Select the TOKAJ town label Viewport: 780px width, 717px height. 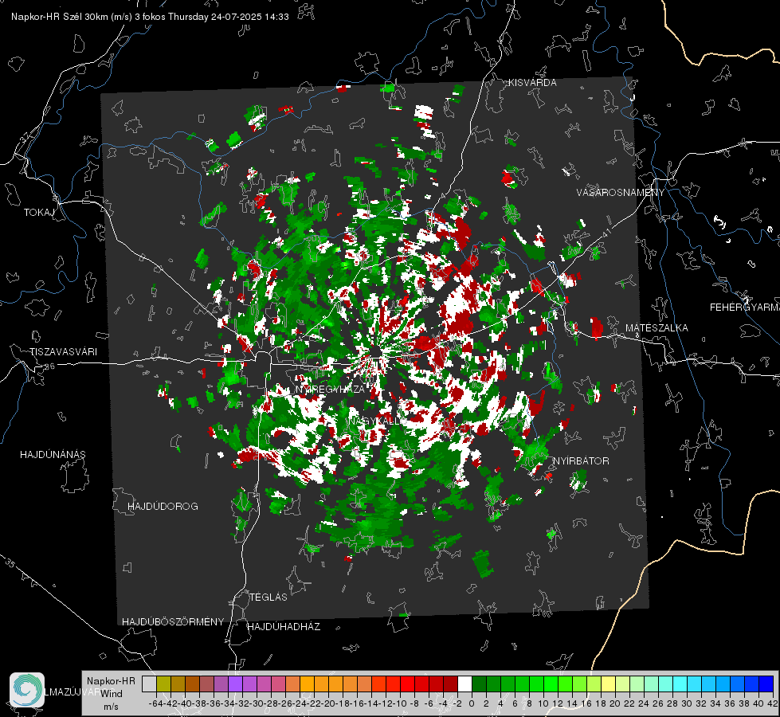[x=39, y=213]
